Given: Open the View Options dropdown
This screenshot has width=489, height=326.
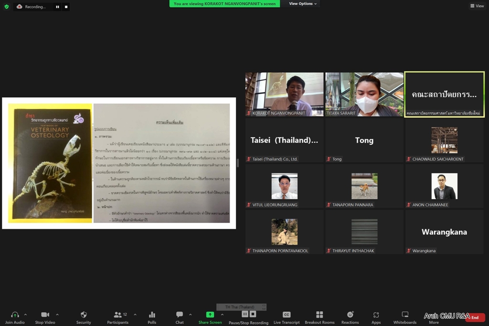Looking at the screenshot, I should [x=303, y=4].
